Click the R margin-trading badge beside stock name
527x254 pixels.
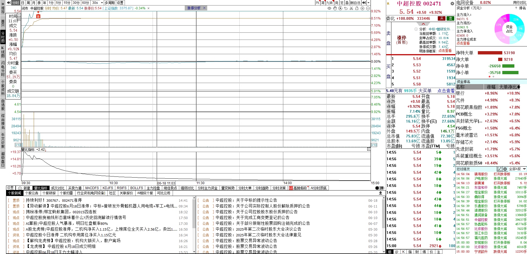388,4
